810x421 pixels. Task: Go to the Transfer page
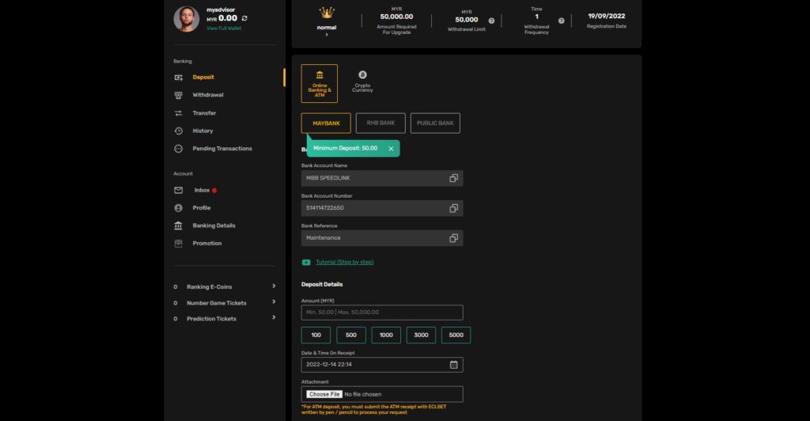(204, 113)
